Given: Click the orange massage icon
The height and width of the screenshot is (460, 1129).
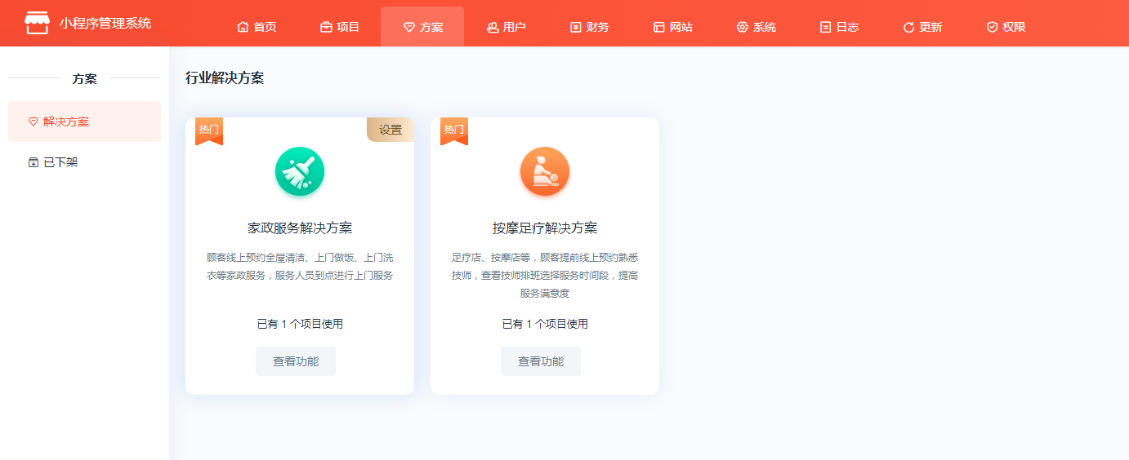Looking at the screenshot, I should (x=545, y=171).
